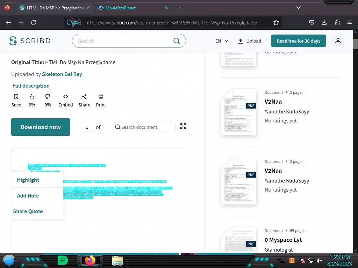This screenshot has width=358, height=268.
Task: Click the Download now button
Action: [x=41, y=127]
